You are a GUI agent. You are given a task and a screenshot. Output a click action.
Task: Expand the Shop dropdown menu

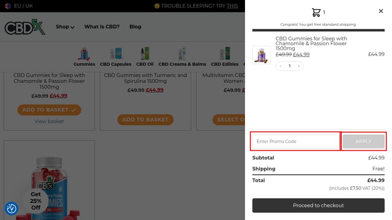[x=65, y=27]
